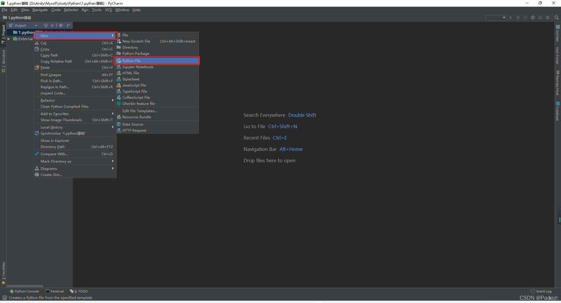Image resolution: width=561 pixels, height=303 pixels.
Task: Click Inspect Code... entry
Action: tap(75, 93)
